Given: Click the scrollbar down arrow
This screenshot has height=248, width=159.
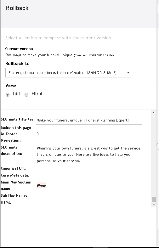Looking at the screenshot, I should pos(154,205).
